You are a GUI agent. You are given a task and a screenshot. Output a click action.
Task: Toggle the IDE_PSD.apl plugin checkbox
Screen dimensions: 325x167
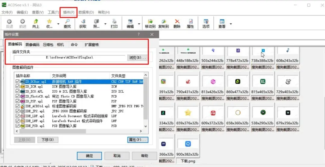(17, 126)
